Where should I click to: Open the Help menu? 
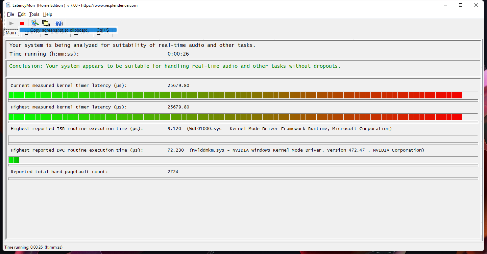(48, 14)
